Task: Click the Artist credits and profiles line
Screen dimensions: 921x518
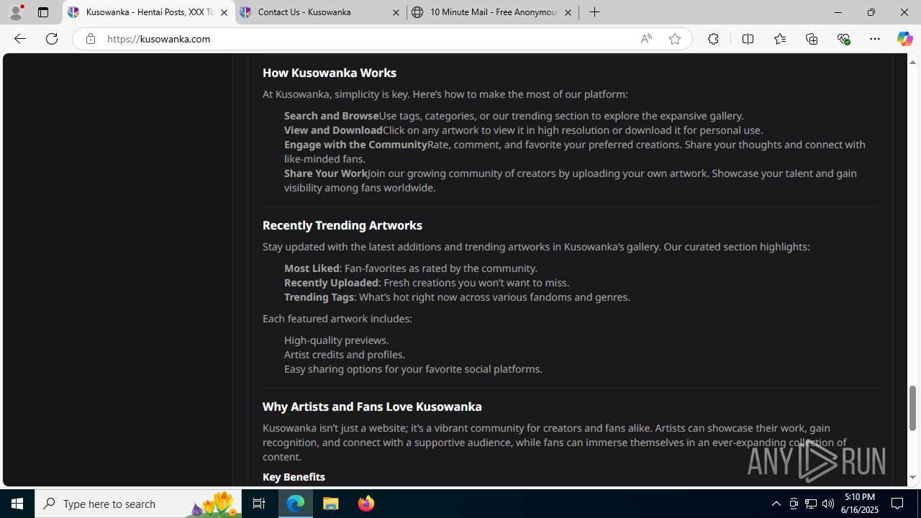Action: click(x=345, y=355)
